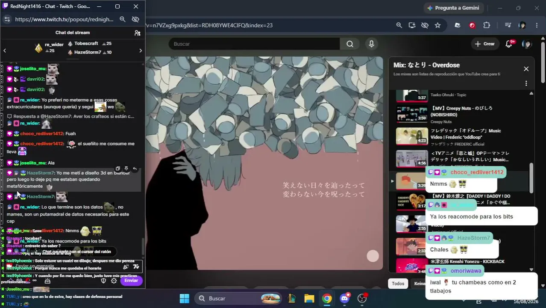The height and width of the screenshot is (308, 546).
Task: Open Tobescraft in the gifter leaderboard
Action: point(86,44)
